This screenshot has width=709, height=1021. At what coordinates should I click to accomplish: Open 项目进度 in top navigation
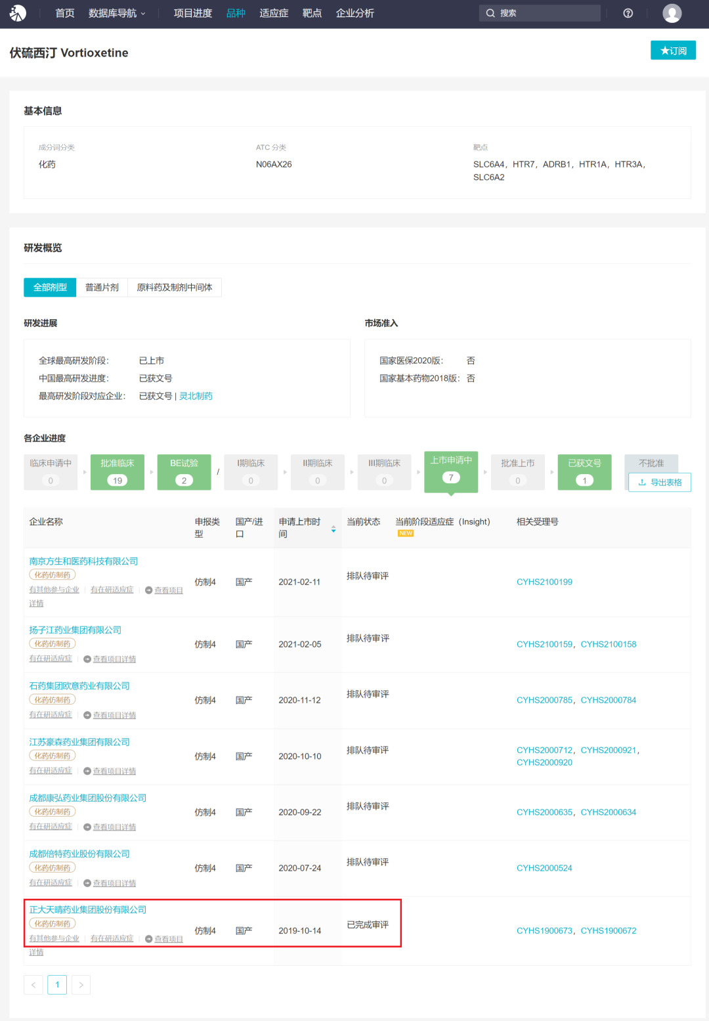(193, 13)
